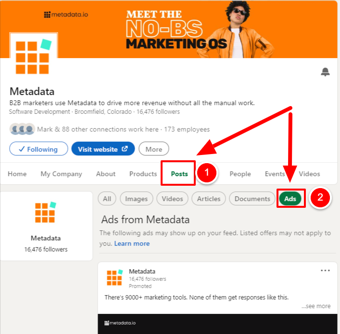Expand post text with see more

[316, 306]
